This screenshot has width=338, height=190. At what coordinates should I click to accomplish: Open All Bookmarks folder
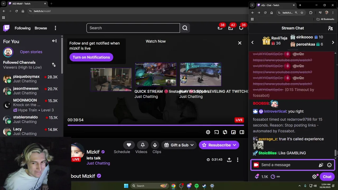click(x=325, y=19)
